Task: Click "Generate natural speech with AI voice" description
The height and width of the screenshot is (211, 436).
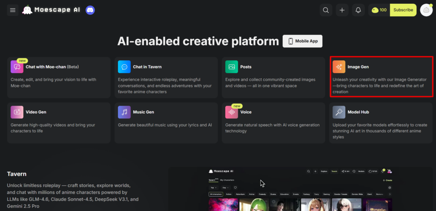Action: coord(272,128)
